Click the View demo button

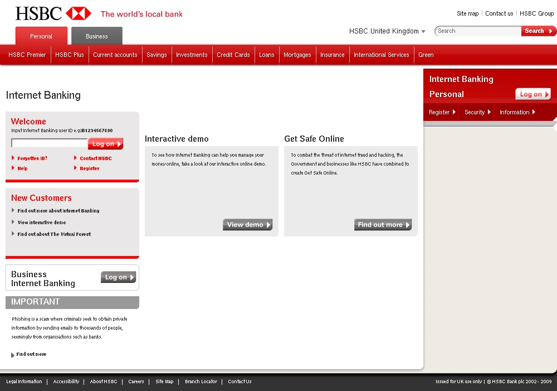coord(248,224)
